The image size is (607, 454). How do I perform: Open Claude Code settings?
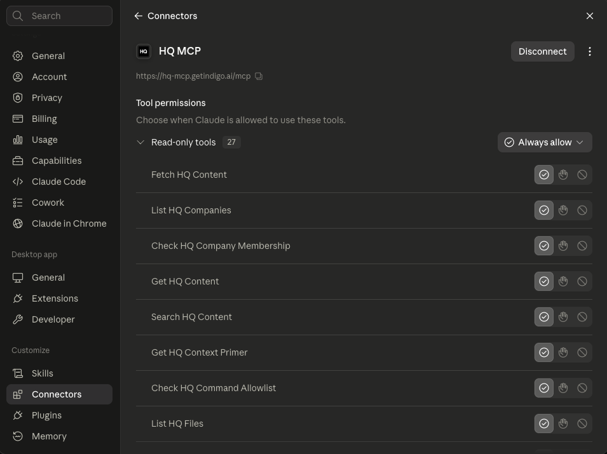(x=59, y=182)
